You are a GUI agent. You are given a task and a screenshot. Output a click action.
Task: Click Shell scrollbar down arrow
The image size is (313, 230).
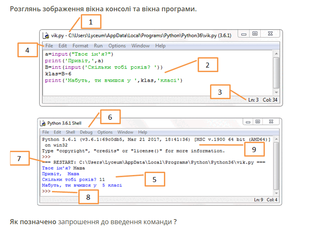point(276,193)
